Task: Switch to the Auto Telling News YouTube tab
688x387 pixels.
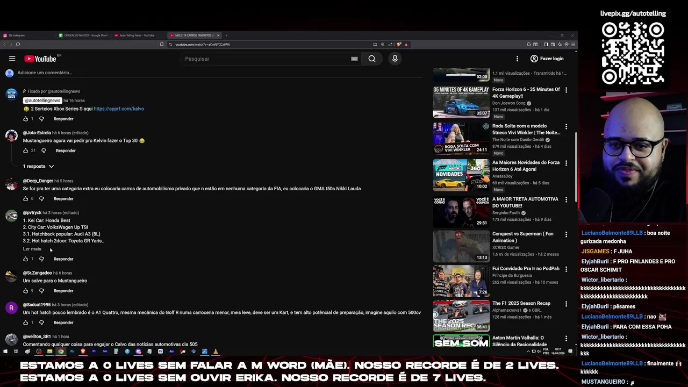Action: point(139,35)
